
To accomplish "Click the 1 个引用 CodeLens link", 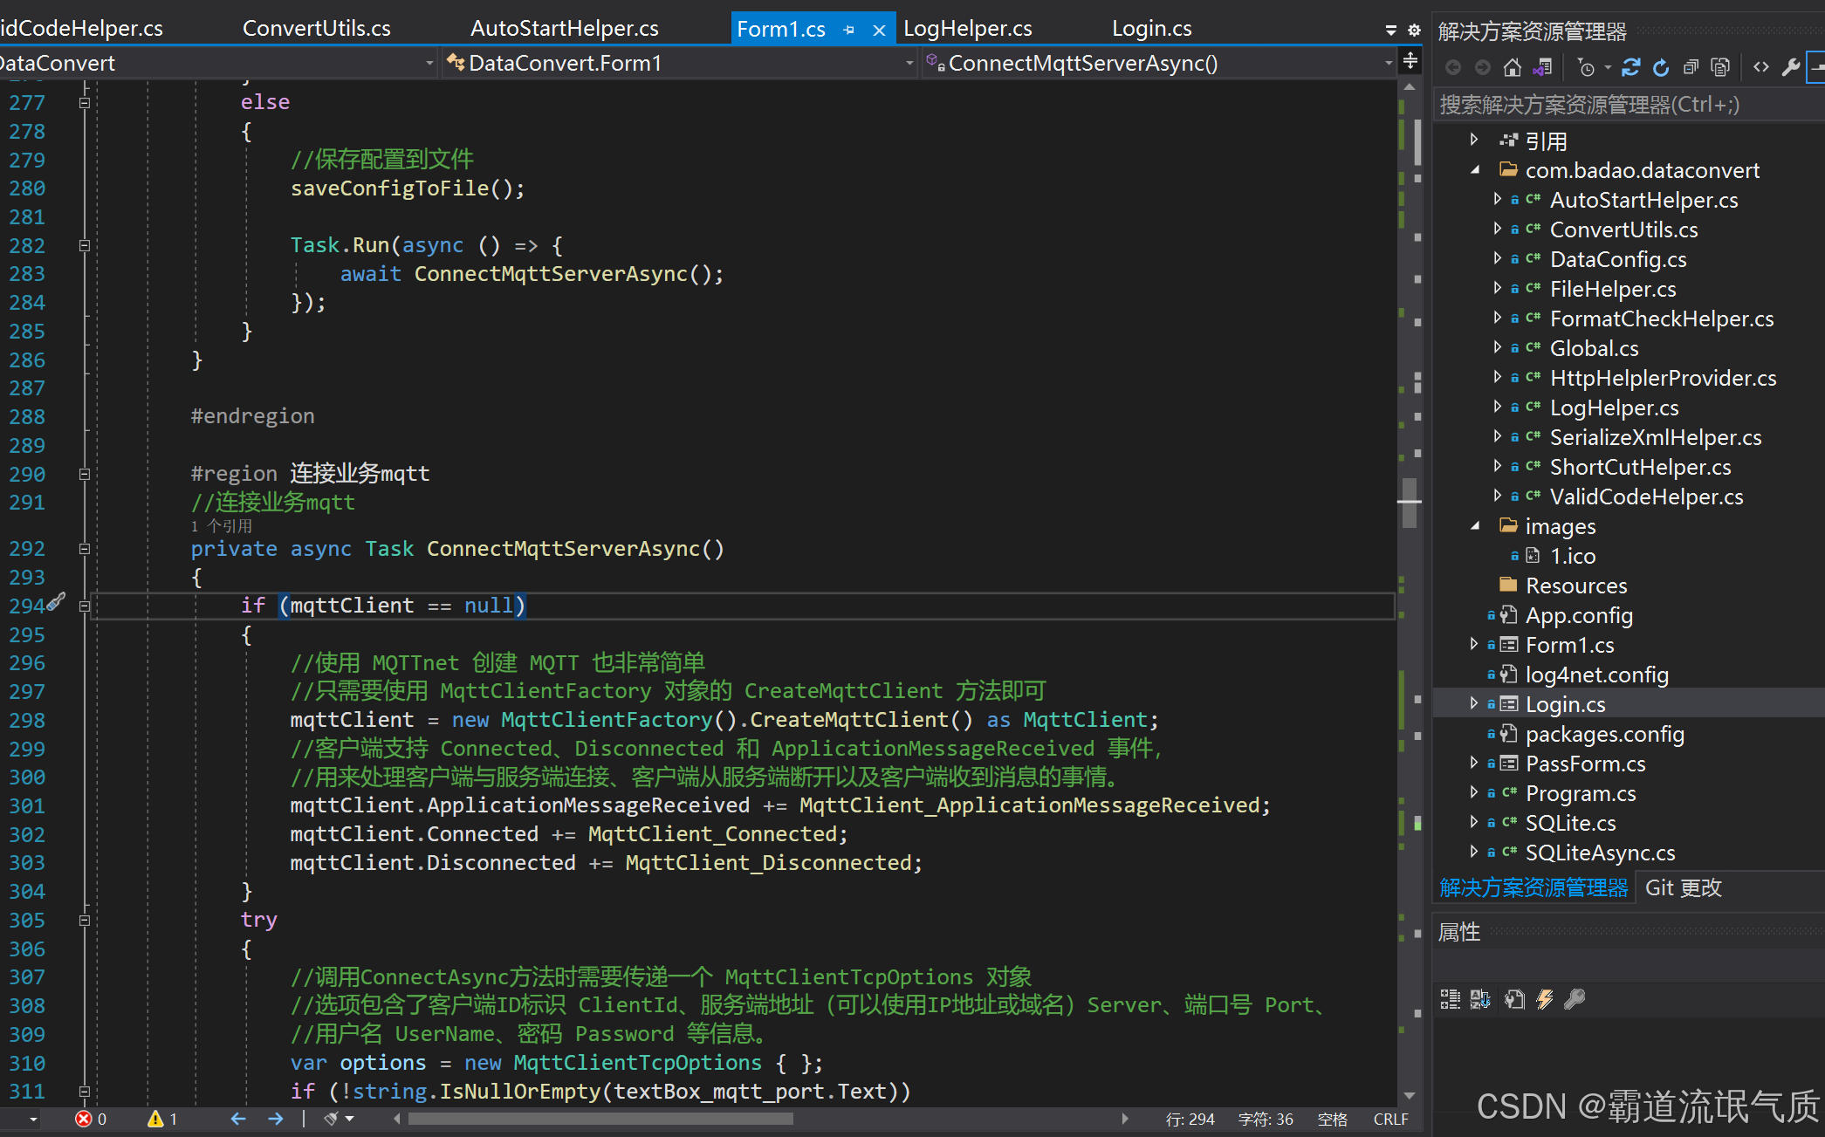I will (x=222, y=526).
